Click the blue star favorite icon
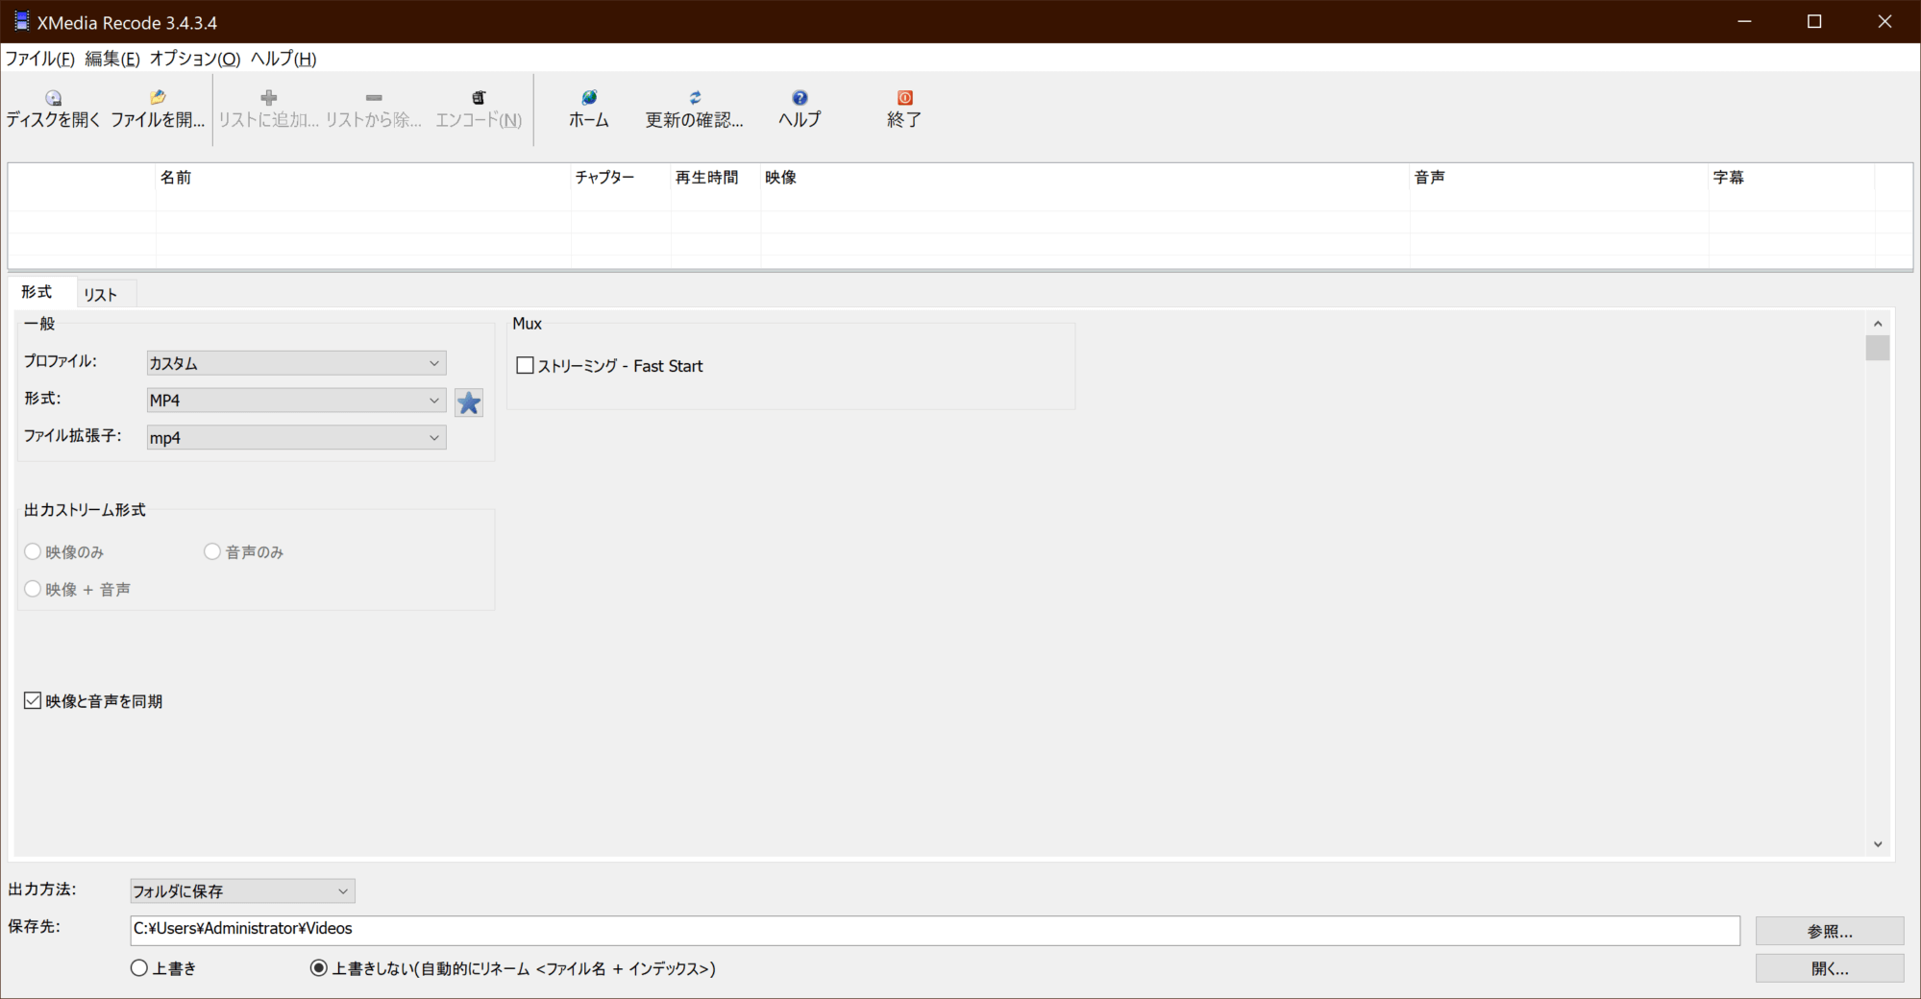The height and width of the screenshot is (999, 1921). pos(469,402)
